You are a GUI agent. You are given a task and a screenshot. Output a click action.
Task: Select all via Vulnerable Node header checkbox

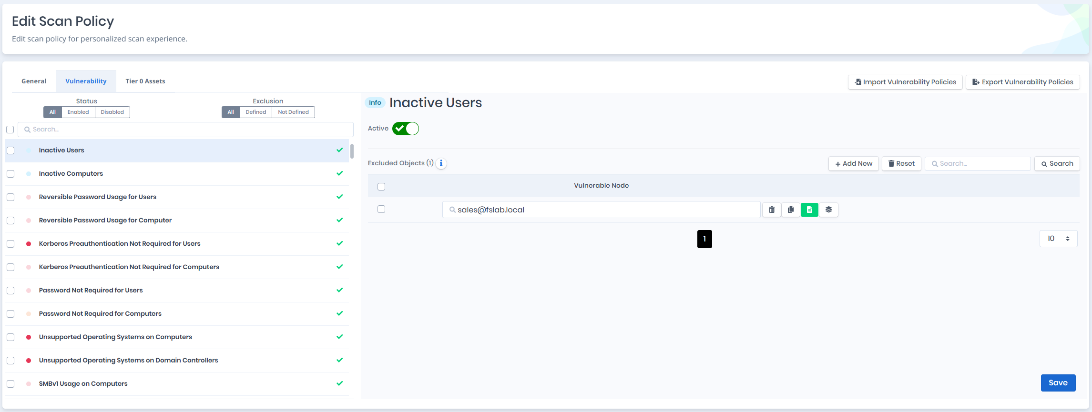[381, 187]
